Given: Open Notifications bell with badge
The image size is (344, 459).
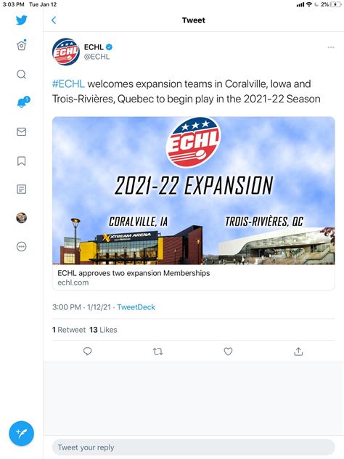Looking at the screenshot, I should (23, 102).
